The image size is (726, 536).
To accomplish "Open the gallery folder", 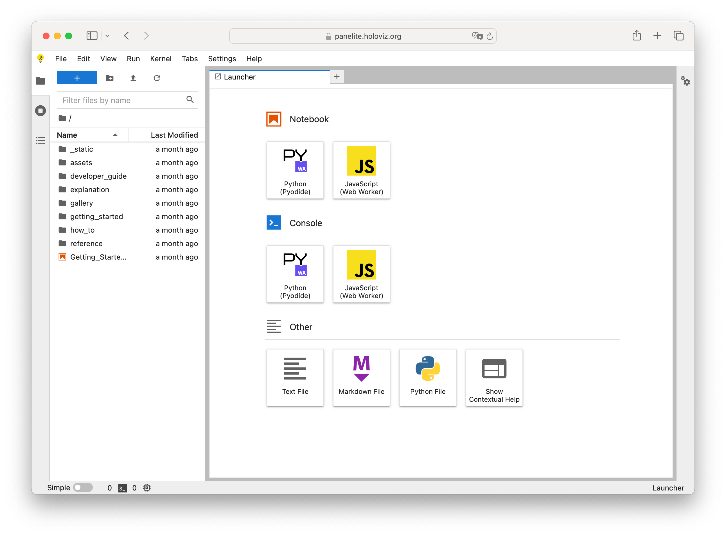I will click(82, 203).
